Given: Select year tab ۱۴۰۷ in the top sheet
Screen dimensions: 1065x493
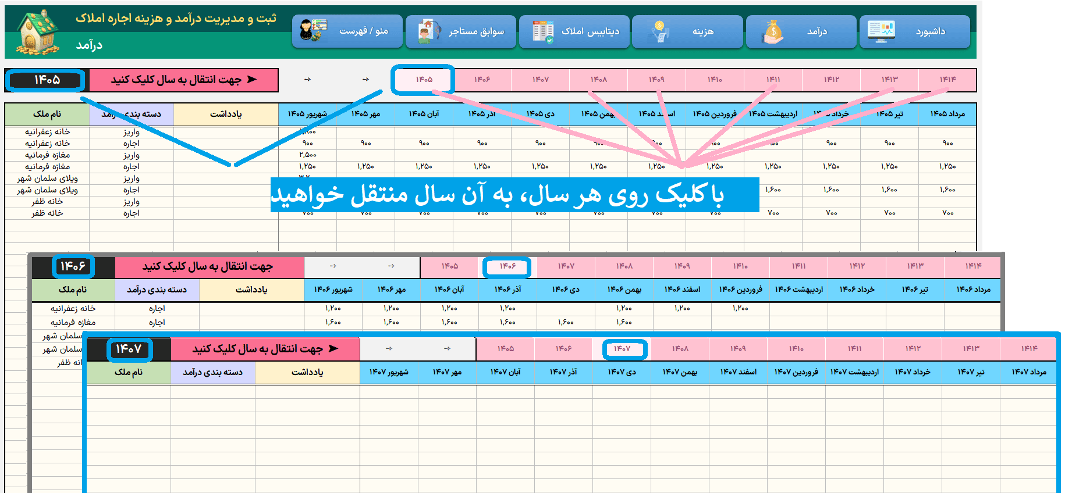Looking at the screenshot, I should coord(540,80).
